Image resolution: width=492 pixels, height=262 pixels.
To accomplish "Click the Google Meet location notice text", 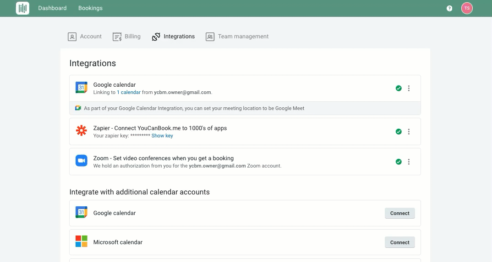I will pos(194,108).
